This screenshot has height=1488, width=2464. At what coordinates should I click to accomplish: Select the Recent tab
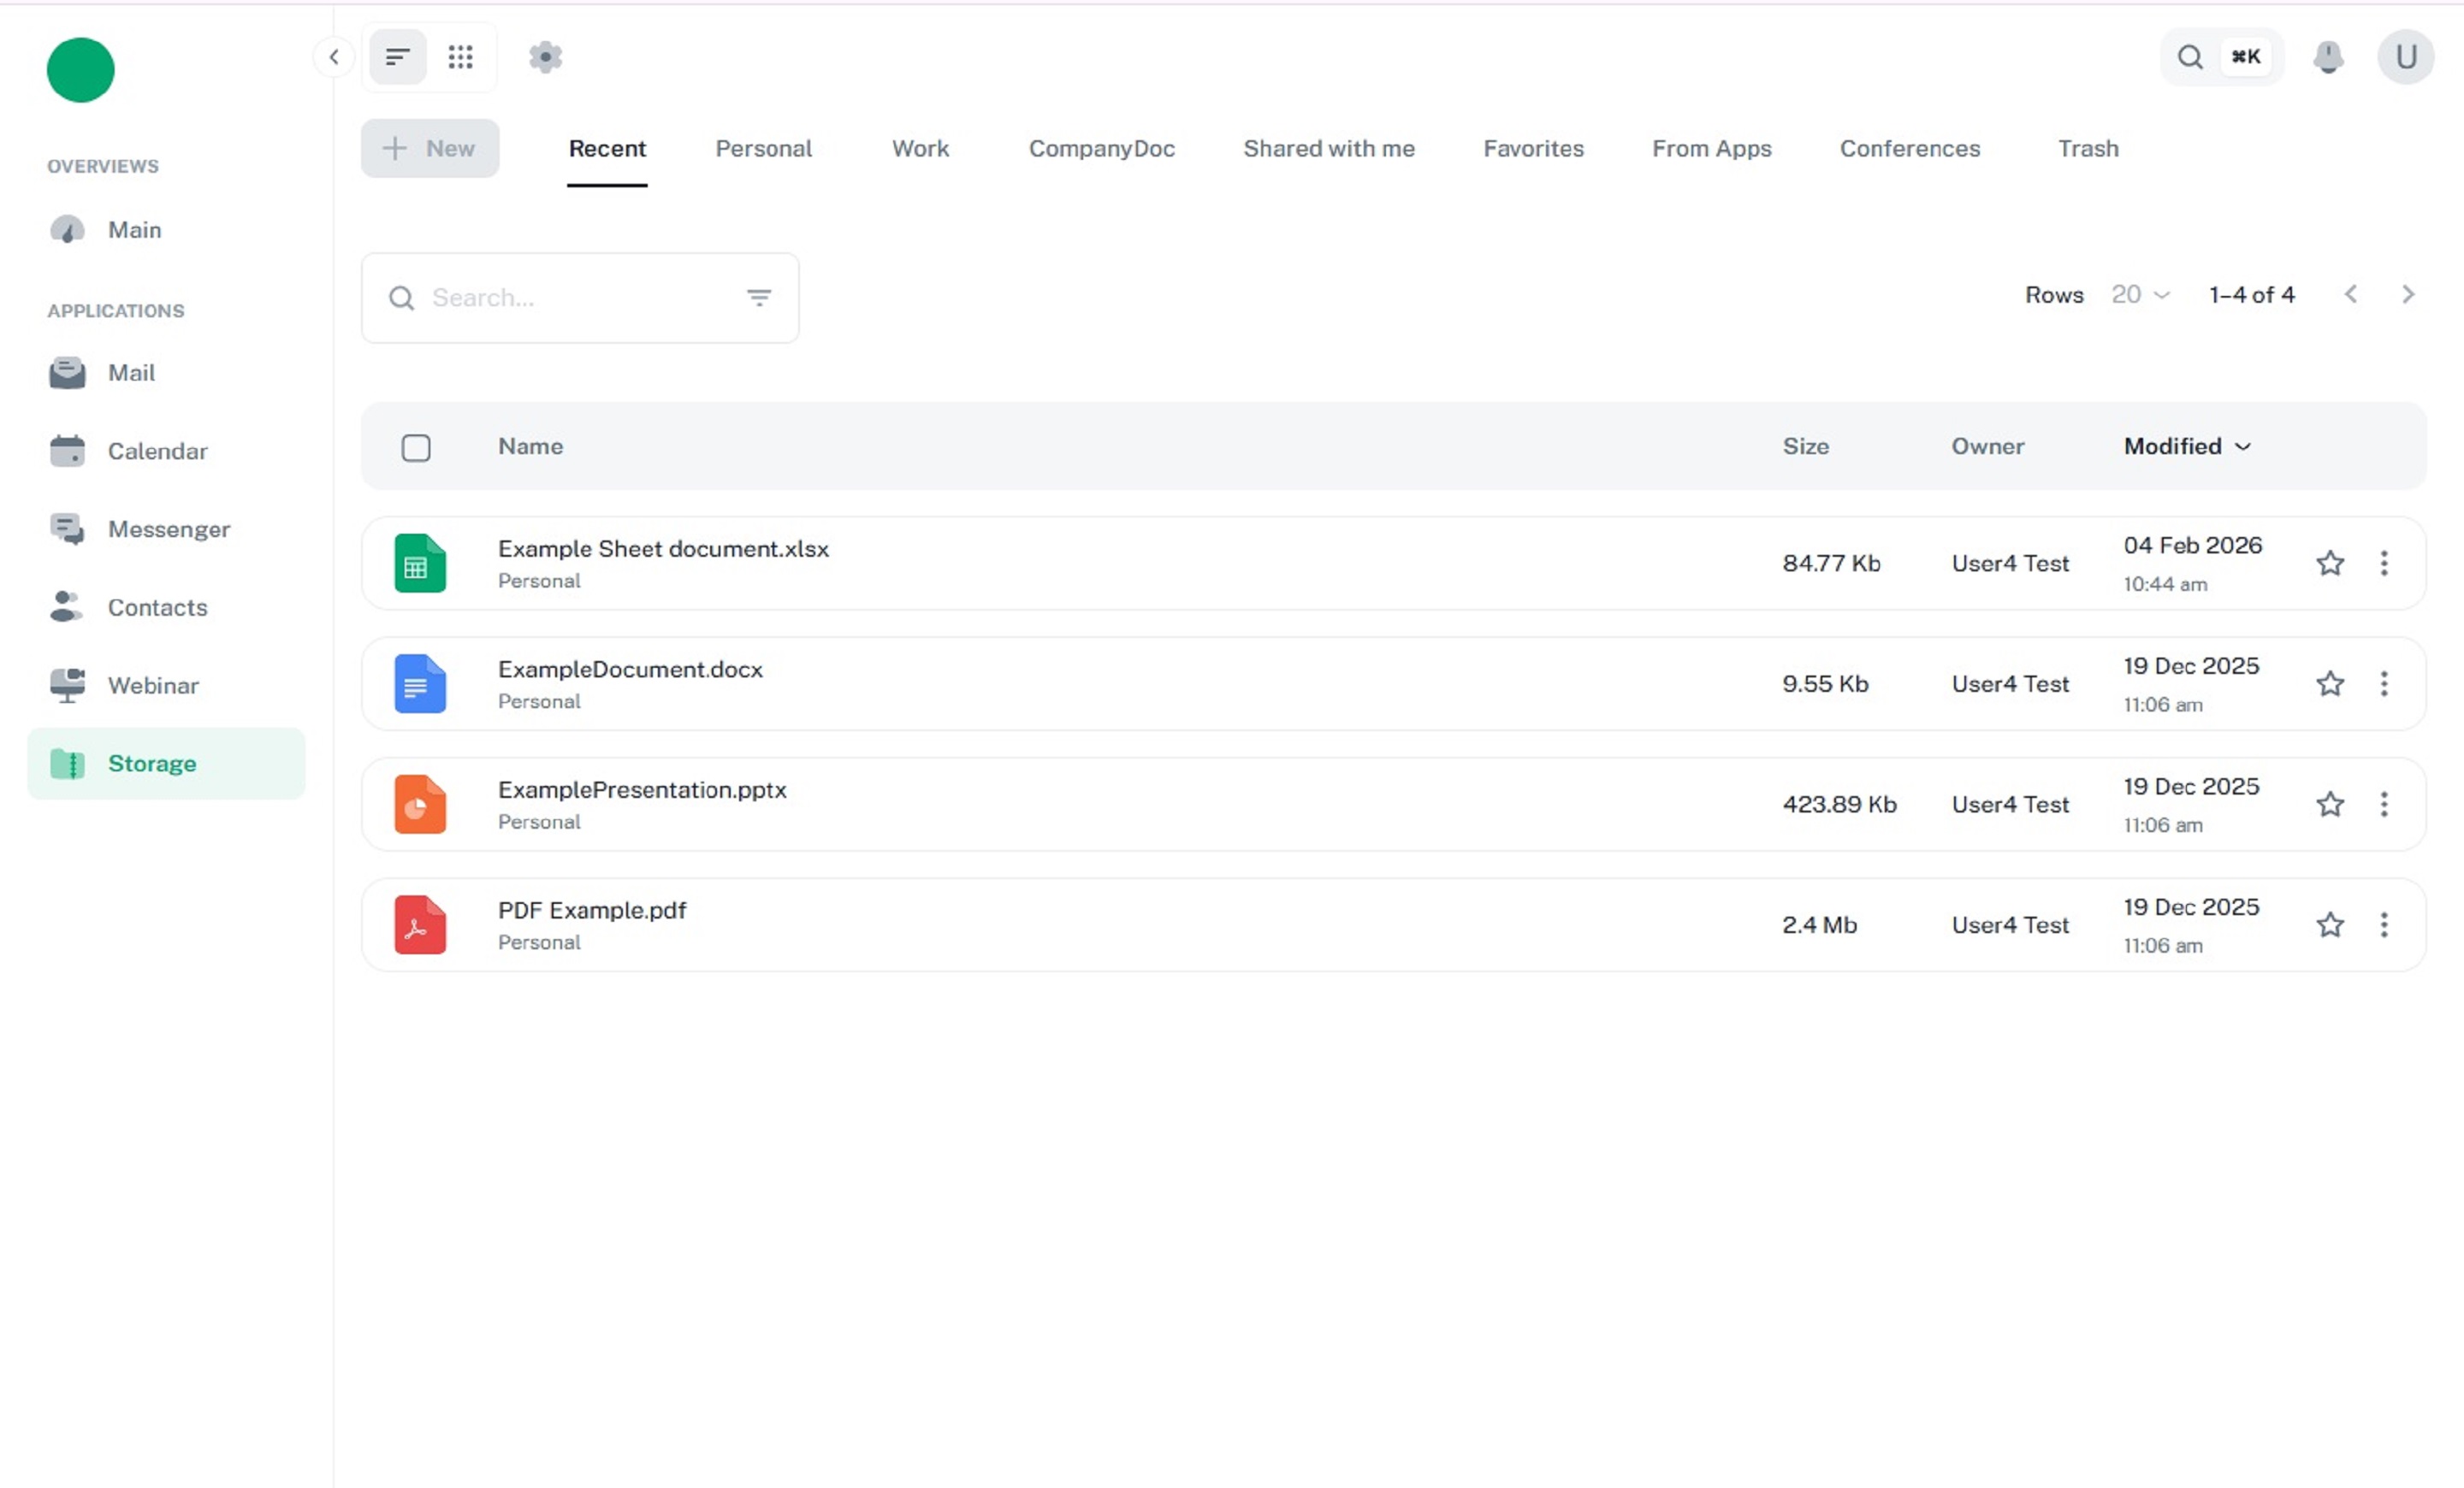607,149
